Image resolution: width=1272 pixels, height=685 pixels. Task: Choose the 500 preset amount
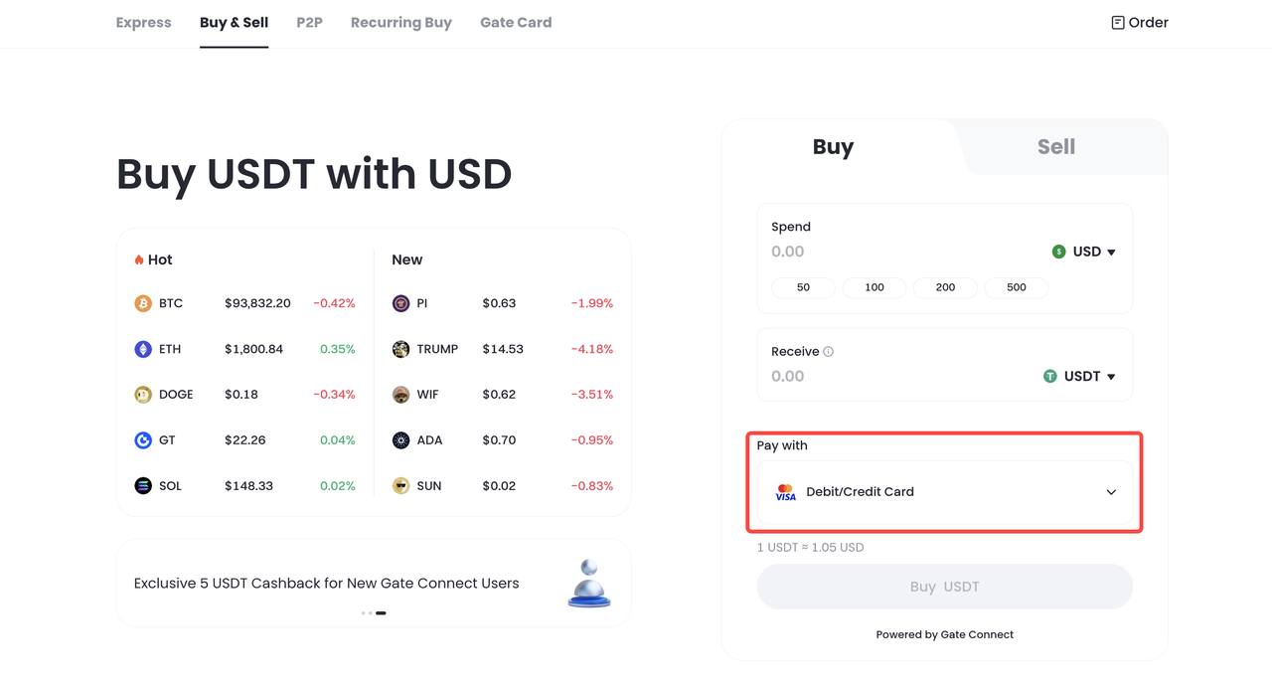point(1016,287)
